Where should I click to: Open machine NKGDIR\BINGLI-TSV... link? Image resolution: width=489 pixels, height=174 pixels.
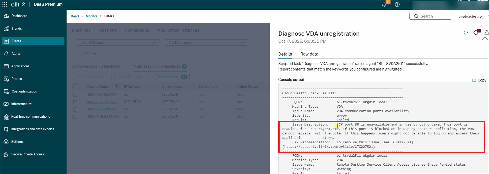(103, 95)
